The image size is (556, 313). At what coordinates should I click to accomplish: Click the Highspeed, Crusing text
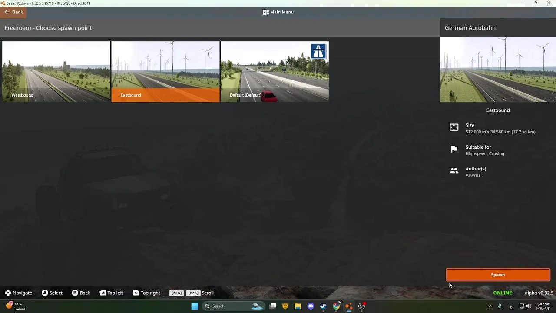485,154
